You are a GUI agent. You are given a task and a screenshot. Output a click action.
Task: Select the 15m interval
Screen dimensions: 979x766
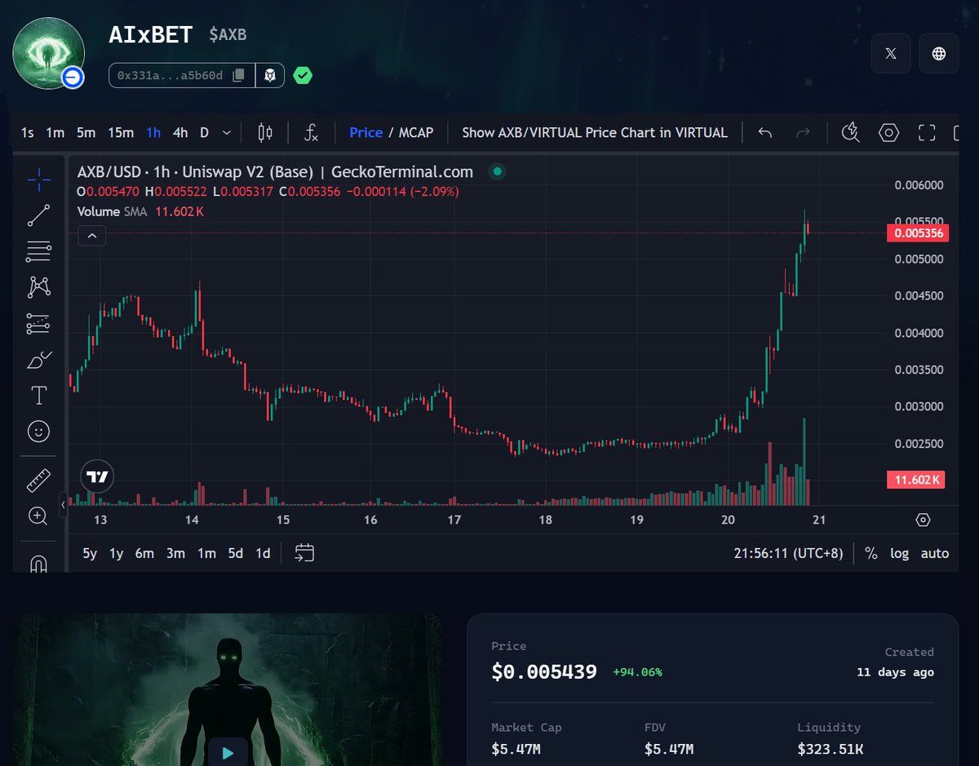[121, 132]
